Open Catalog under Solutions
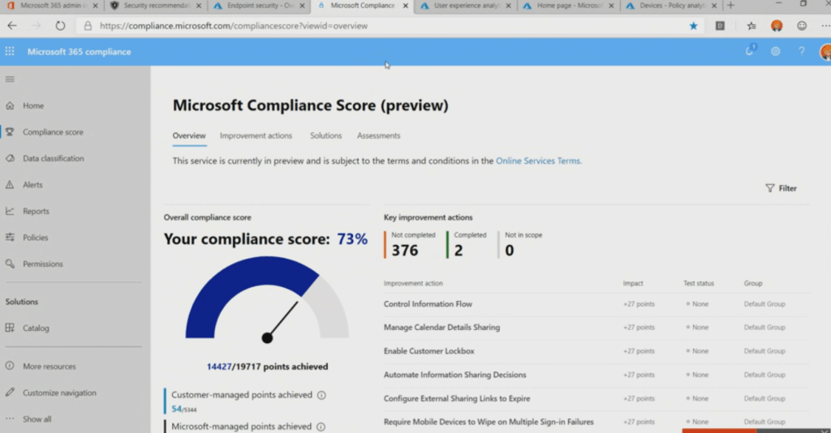 (36, 328)
